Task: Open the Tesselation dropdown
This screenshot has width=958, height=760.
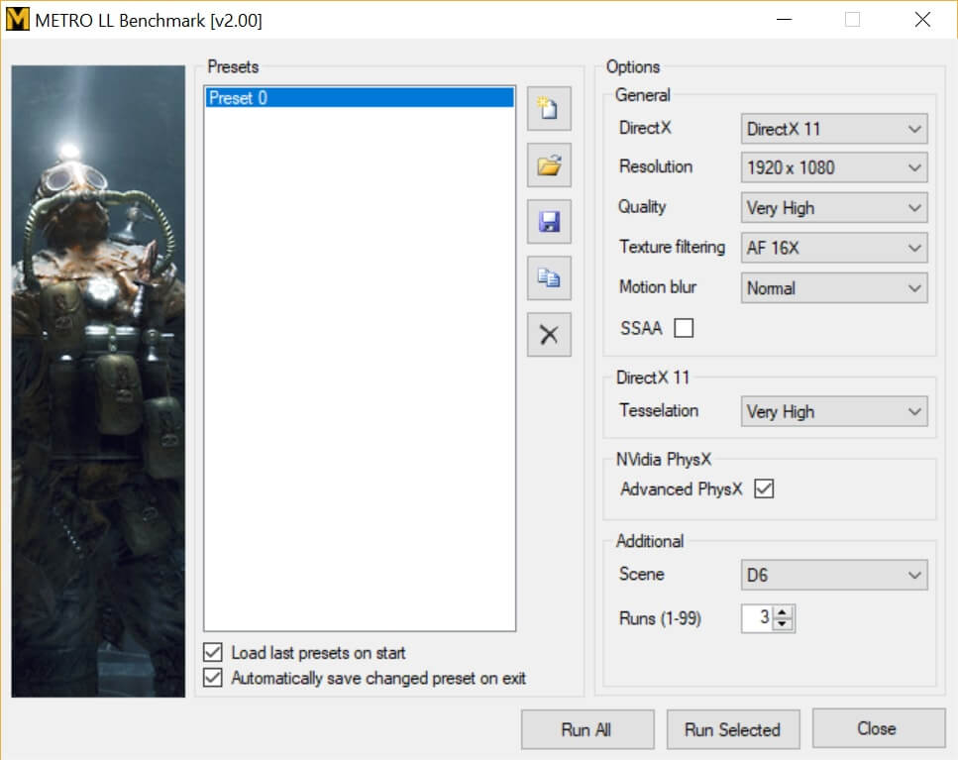Action: (x=834, y=411)
